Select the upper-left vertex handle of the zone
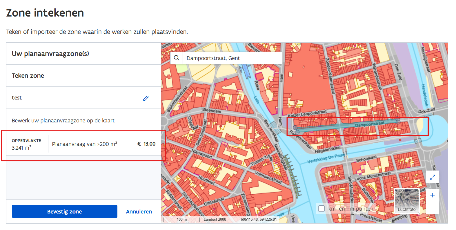 pos(295,128)
